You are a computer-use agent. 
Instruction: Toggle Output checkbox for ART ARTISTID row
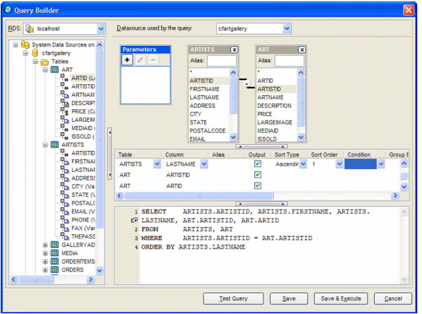[257, 175]
